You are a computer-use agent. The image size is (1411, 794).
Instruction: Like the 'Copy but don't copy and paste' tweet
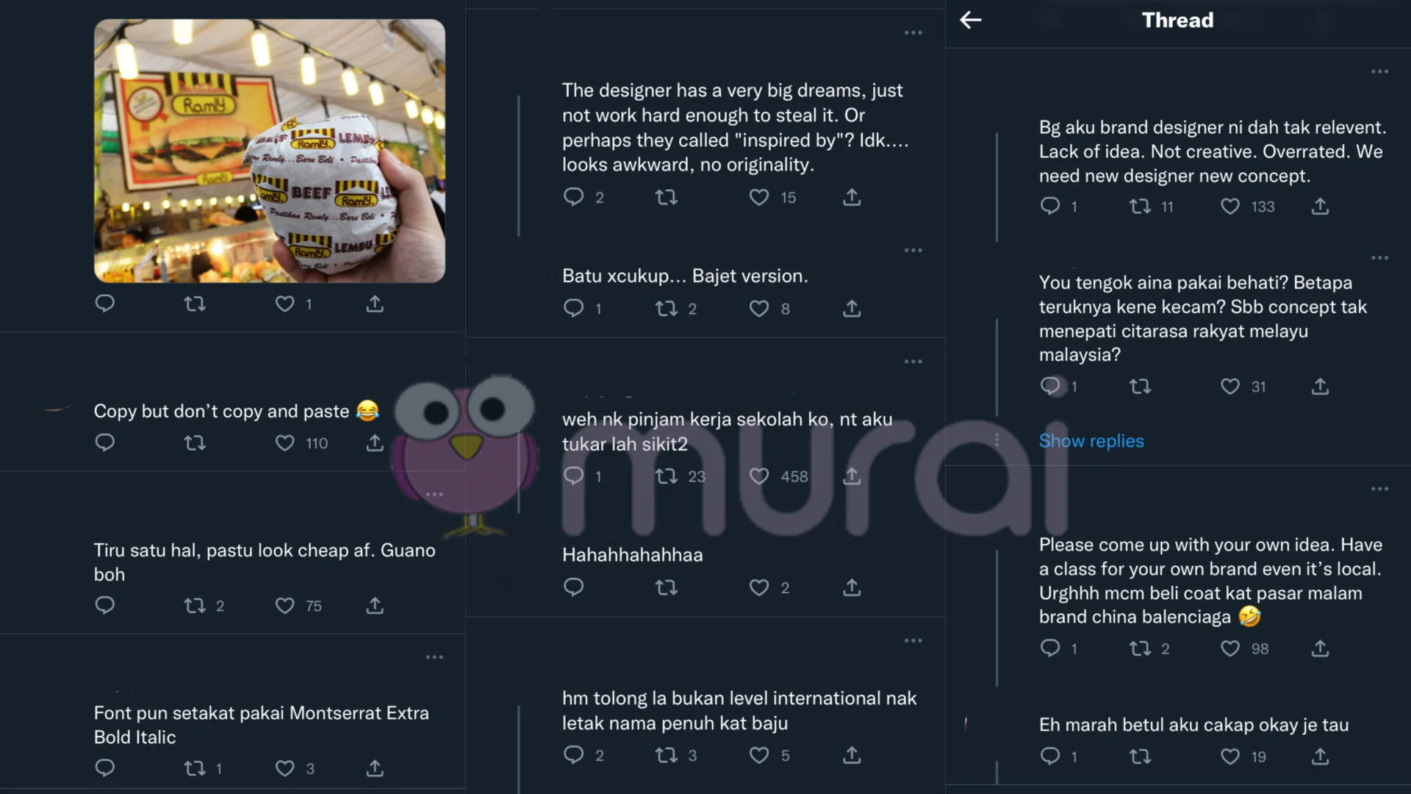(x=285, y=443)
